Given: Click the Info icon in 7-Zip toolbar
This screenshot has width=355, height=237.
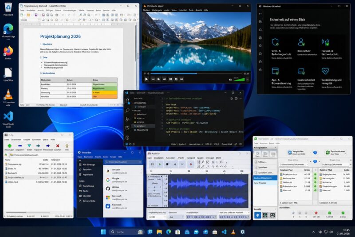Looking at the screenshot, I should (67, 146).
